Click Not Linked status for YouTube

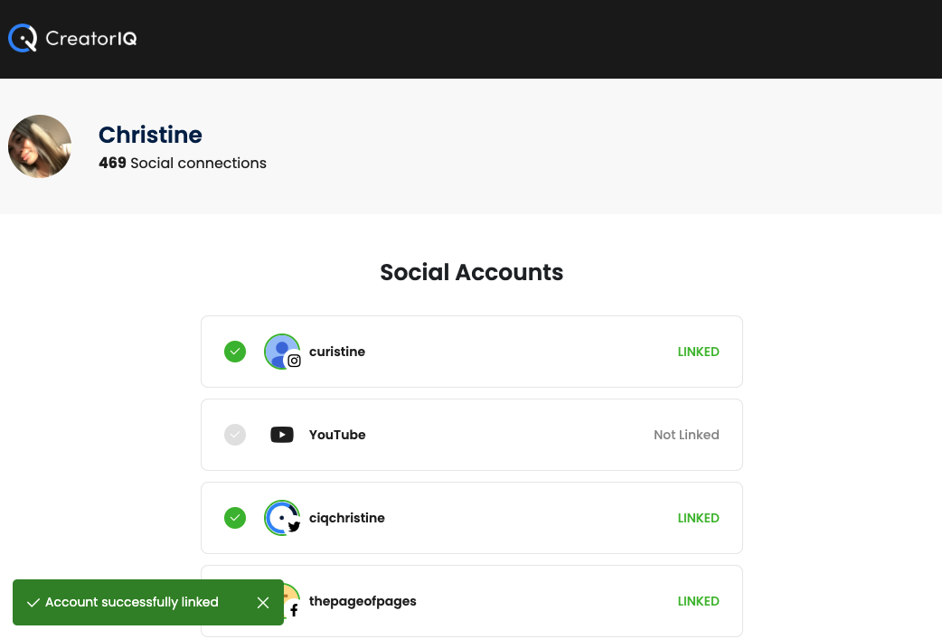coord(686,435)
